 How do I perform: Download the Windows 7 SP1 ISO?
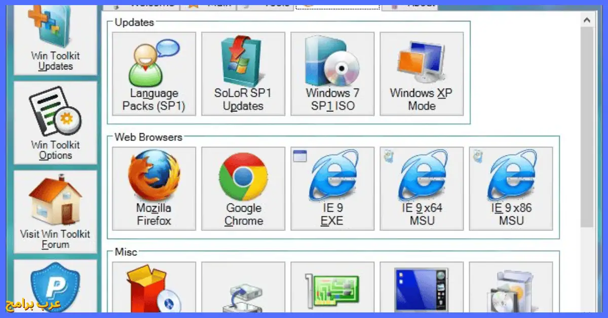pos(332,74)
